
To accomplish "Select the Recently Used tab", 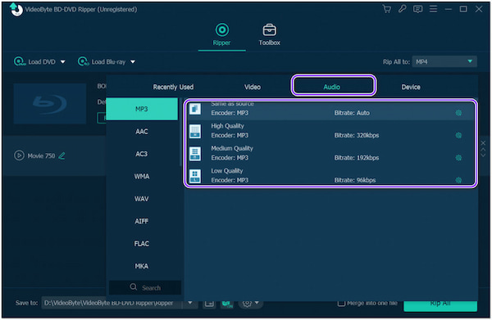I will click(173, 87).
